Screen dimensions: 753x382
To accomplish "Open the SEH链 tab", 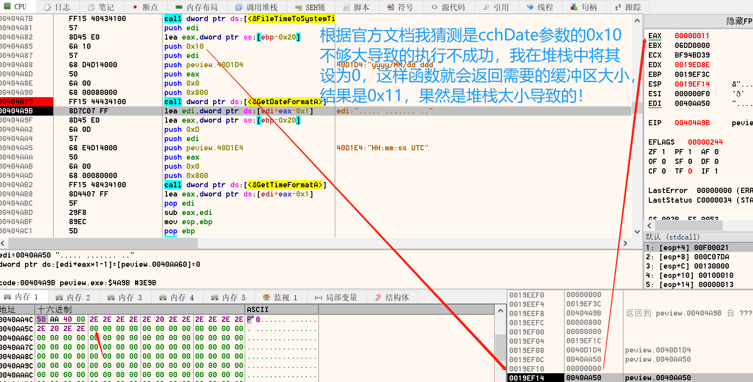I will [x=311, y=7].
